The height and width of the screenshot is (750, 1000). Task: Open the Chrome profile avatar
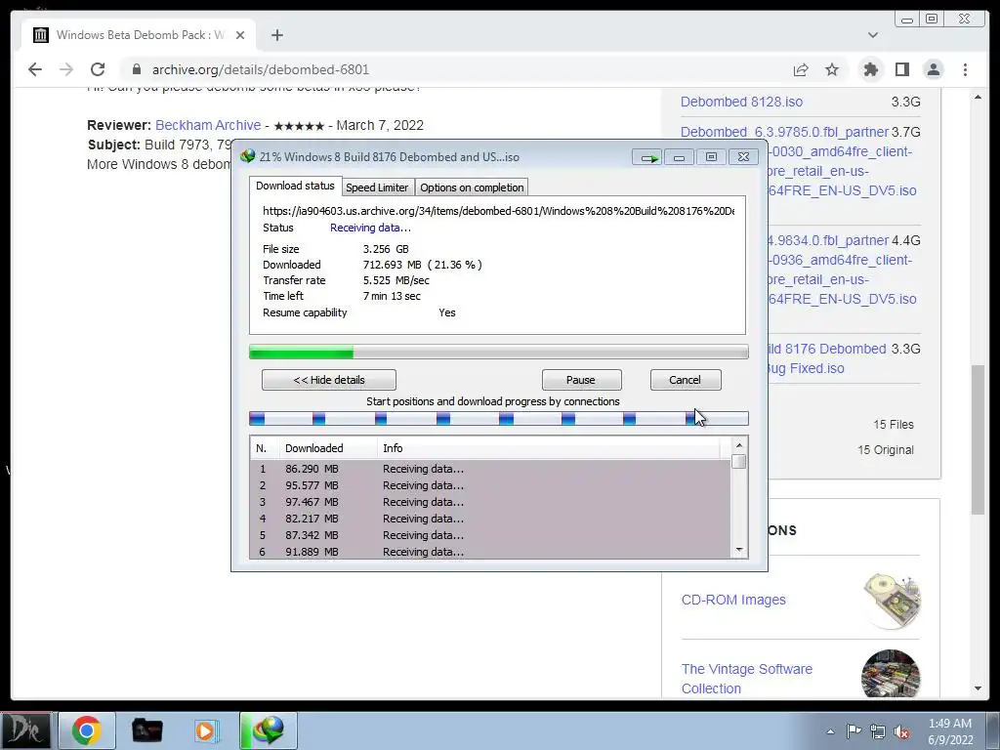[x=933, y=69]
